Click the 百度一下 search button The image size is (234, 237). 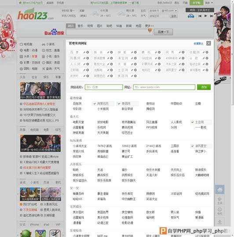(x=163, y=32)
